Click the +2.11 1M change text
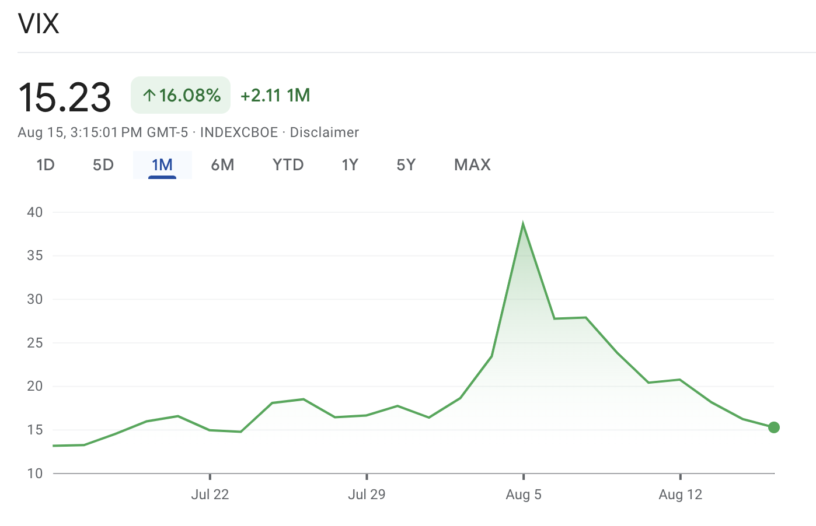The image size is (816, 526). (x=275, y=95)
